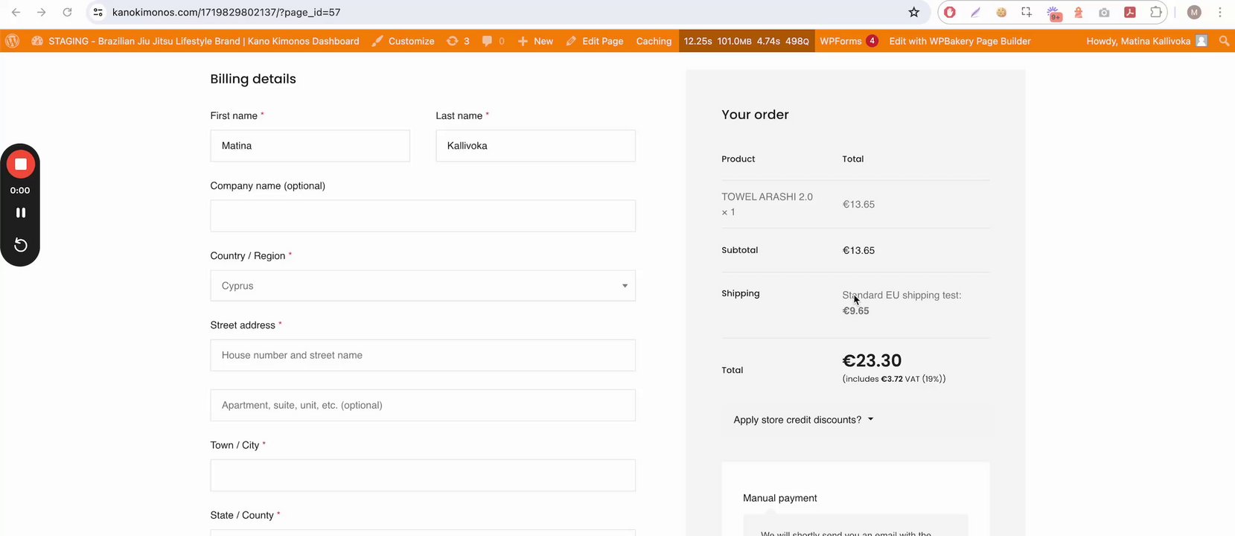The width and height of the screenshot is (1235, 536).
Task: Click Edit with WPBakery Page Builder
Action: (960, 41)
